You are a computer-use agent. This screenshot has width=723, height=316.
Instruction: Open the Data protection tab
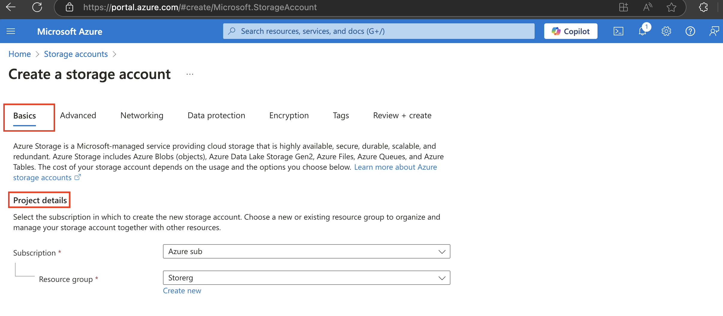click(x=216, y=116)
